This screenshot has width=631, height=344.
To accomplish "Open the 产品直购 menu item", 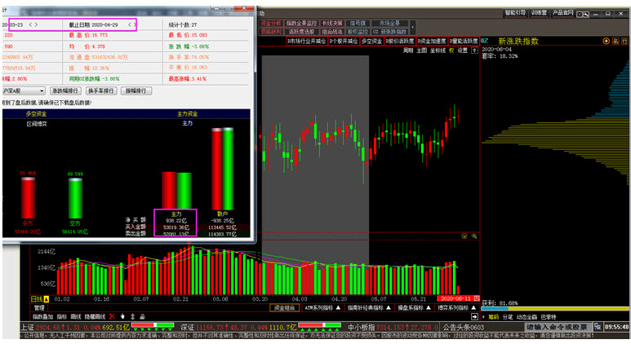I will (562, 13).
